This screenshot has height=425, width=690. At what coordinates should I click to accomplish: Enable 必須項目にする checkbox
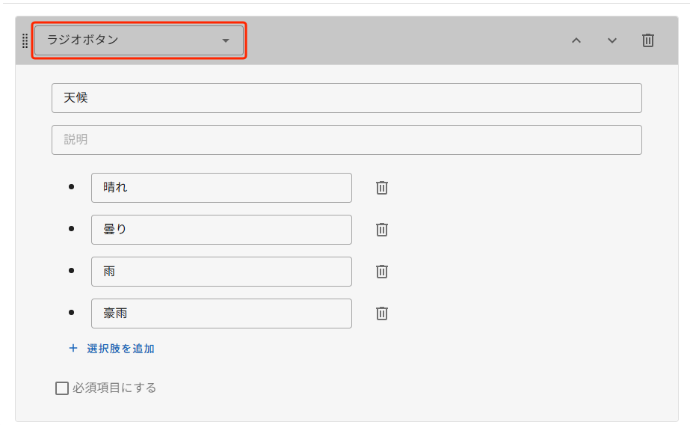(x=62, y=388)
